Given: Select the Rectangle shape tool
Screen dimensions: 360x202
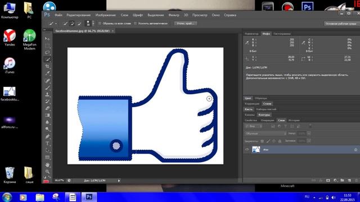Looking at the screenshot, I should coord(47,157).
